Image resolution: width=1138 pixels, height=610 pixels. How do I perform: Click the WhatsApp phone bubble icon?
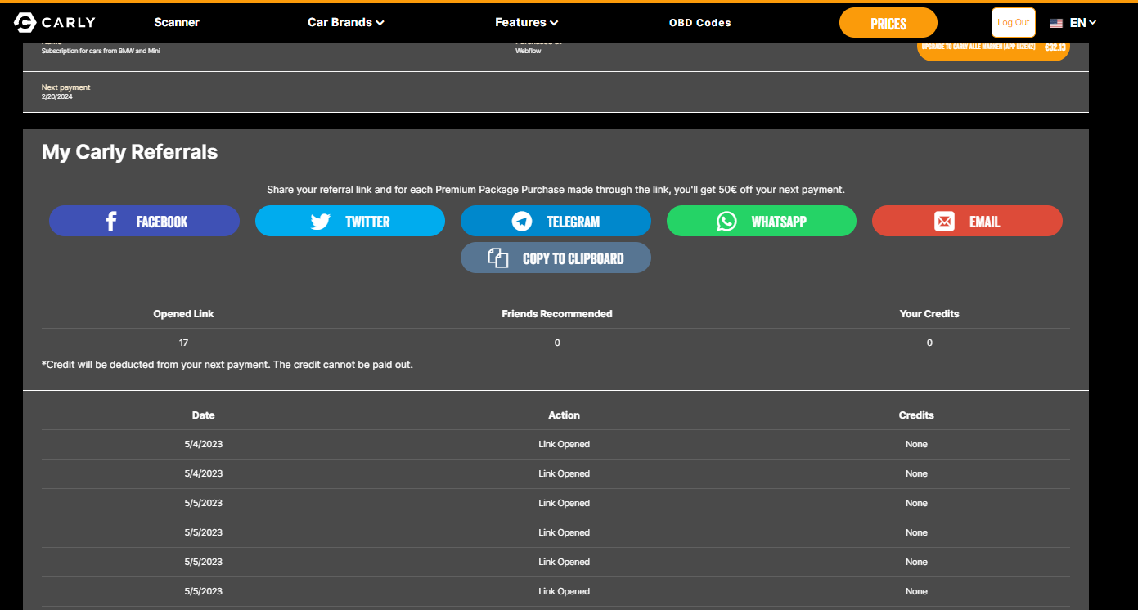pos(726,222)
